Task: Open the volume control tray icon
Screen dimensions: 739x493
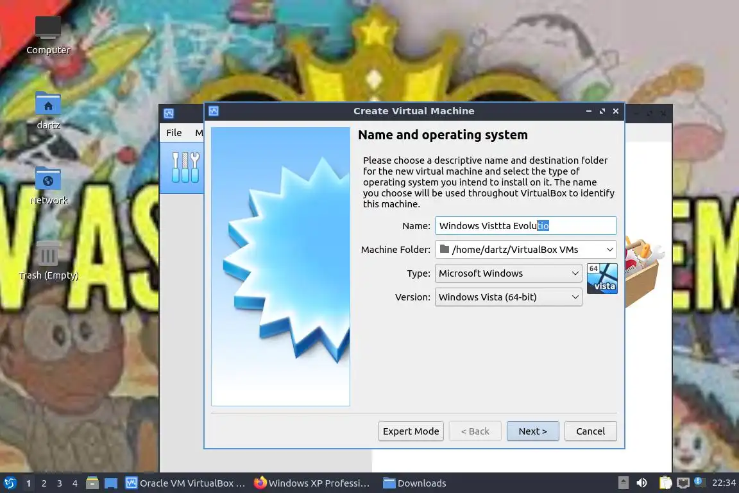Action: click(x=641, y=483)
